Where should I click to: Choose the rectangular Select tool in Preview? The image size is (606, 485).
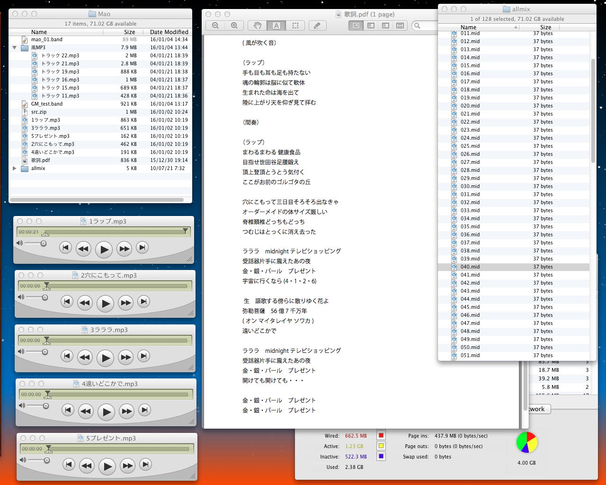pos(295,26)
